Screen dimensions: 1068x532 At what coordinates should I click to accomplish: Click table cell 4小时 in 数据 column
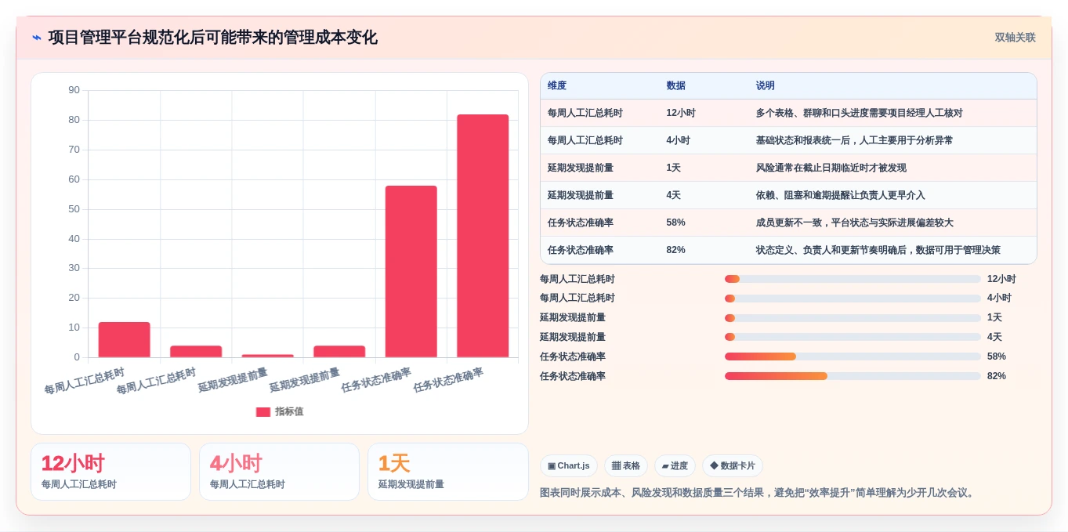pyautogui.click(x=679, y=140)
